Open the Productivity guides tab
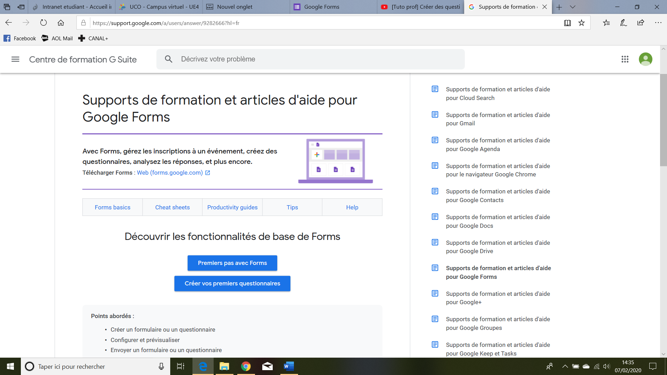667x375 pixels. tap(232, 207)
